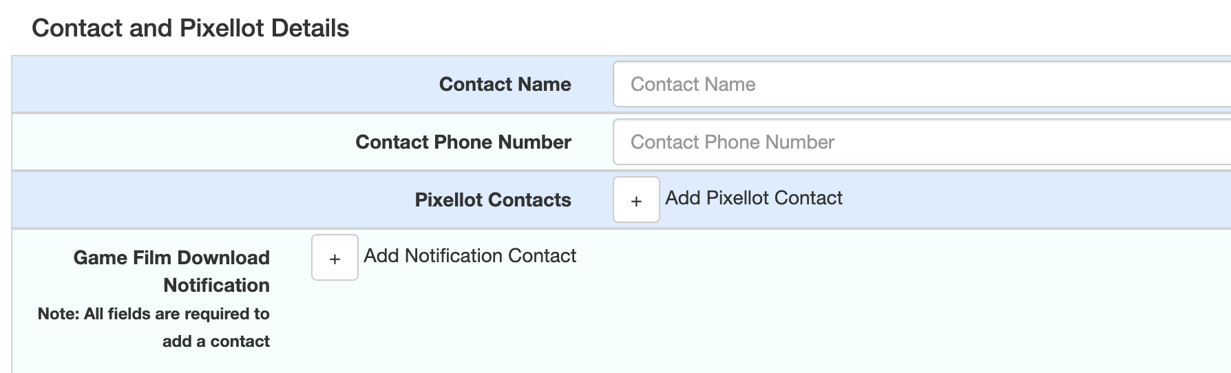Focus the Contact Name input field
This screenshot has height=373, width=1231.
click(922, 84)
